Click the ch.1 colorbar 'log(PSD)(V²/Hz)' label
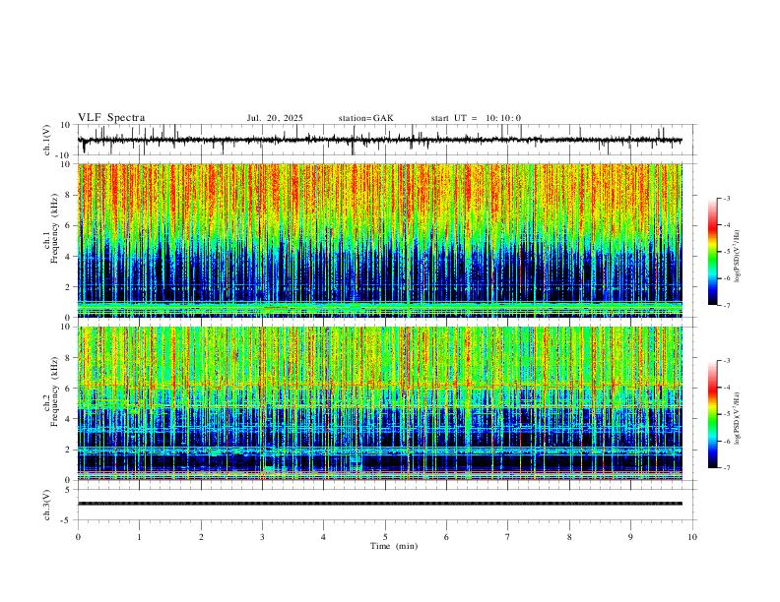 [x=738, y=257]
